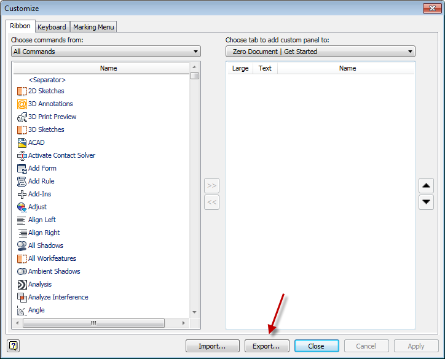
Task: Click the ACAD command icon
Action: click(22, 143)
